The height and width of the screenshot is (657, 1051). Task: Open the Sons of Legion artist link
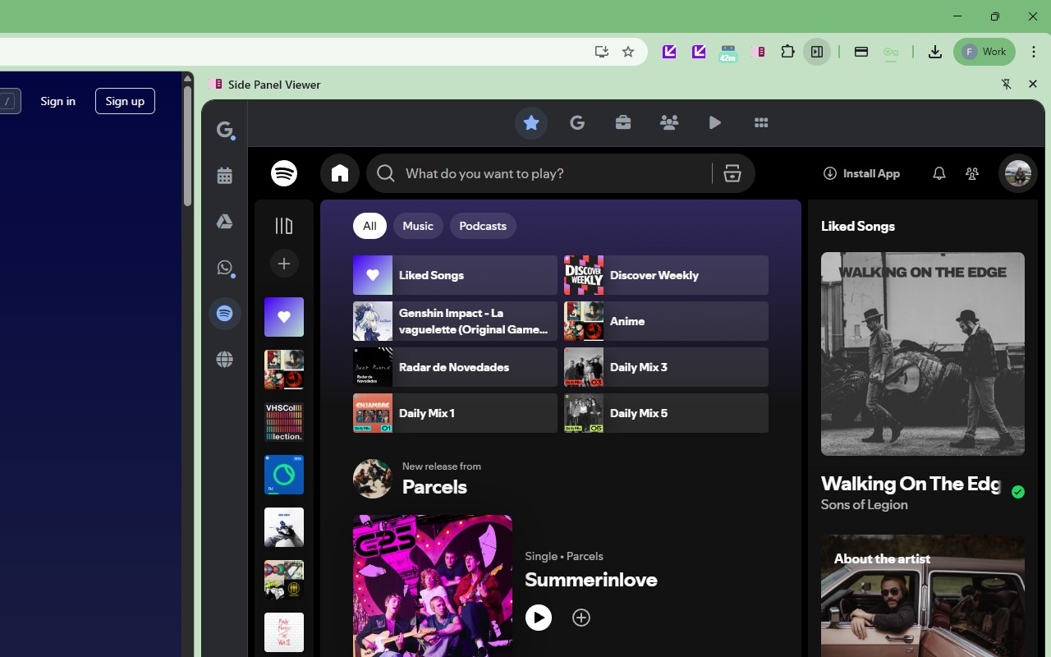[x=865, y=505]
